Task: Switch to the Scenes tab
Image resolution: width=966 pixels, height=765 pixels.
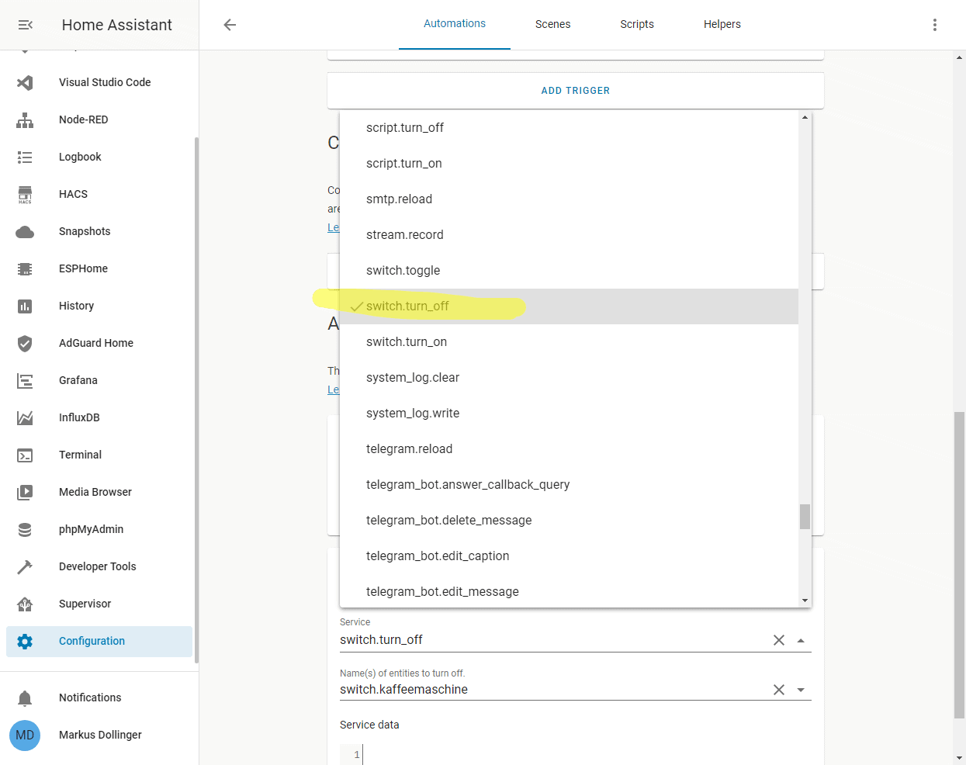Action: pyautogui.click(x=552, y=24)
